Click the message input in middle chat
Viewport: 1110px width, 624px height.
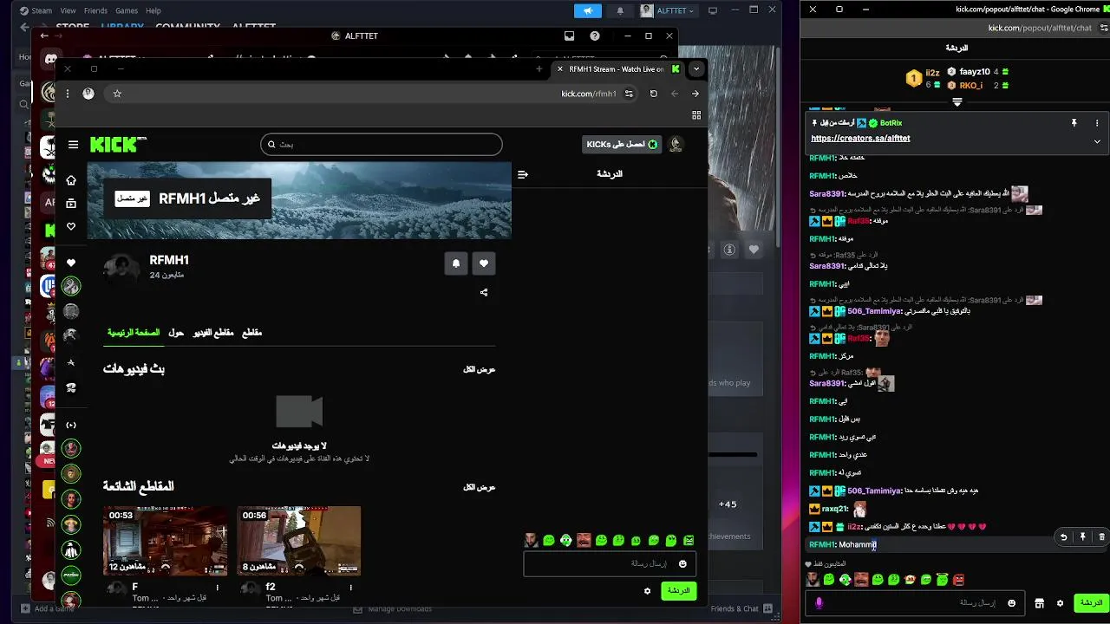610,564
